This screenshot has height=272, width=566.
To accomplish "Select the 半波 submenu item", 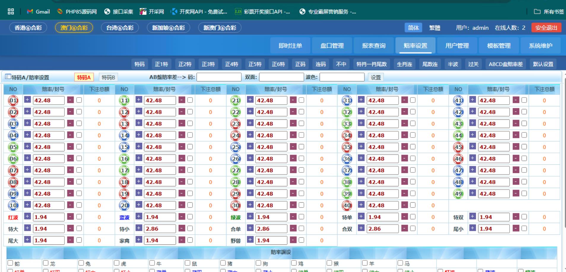I will pos(453,64).
